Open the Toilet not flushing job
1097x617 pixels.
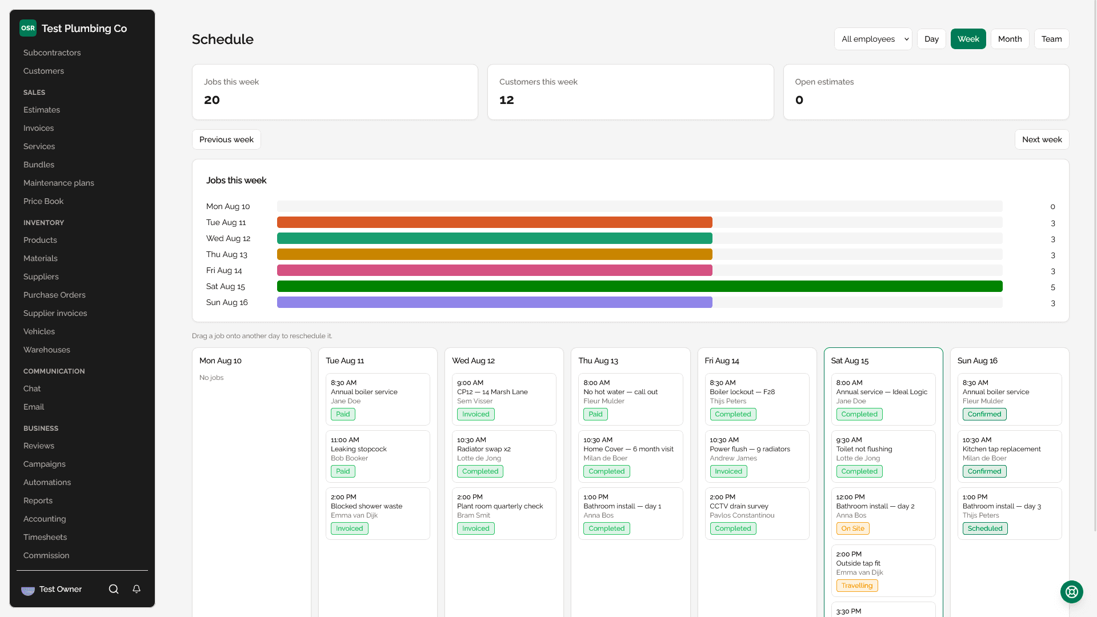(883, 456)
